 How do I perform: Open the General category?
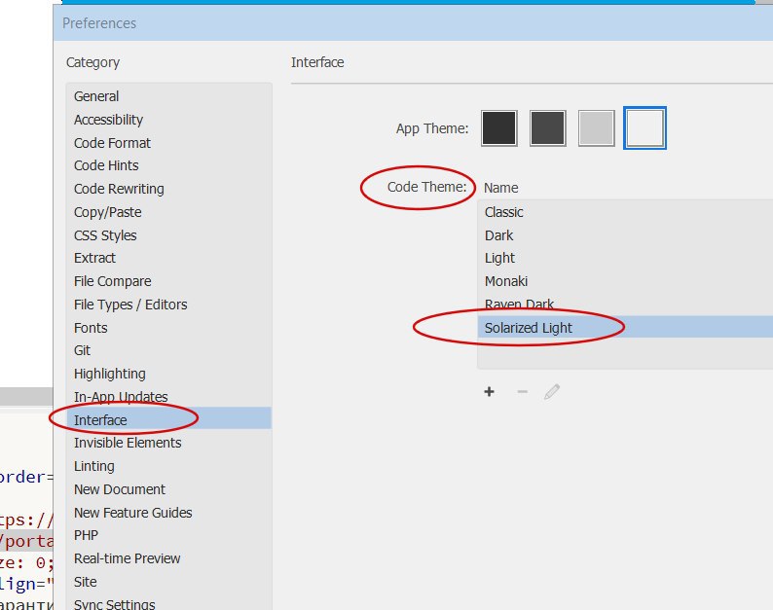(x=96, y=96)
